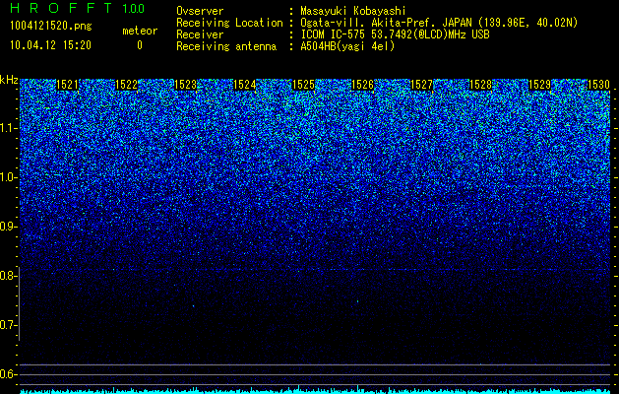
Task: Click the gray vertical bar beside 0.8 label
Action: click(x=19, y=304)
